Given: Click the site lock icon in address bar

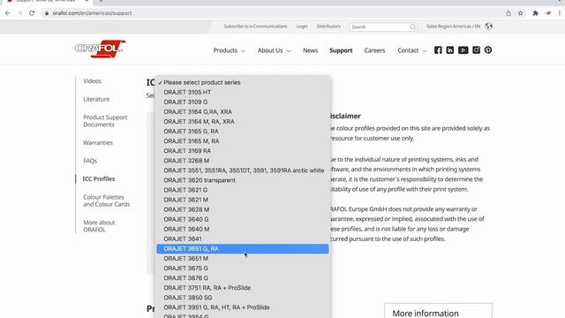Looking at the screenshot, I should (x=47, y=13).
